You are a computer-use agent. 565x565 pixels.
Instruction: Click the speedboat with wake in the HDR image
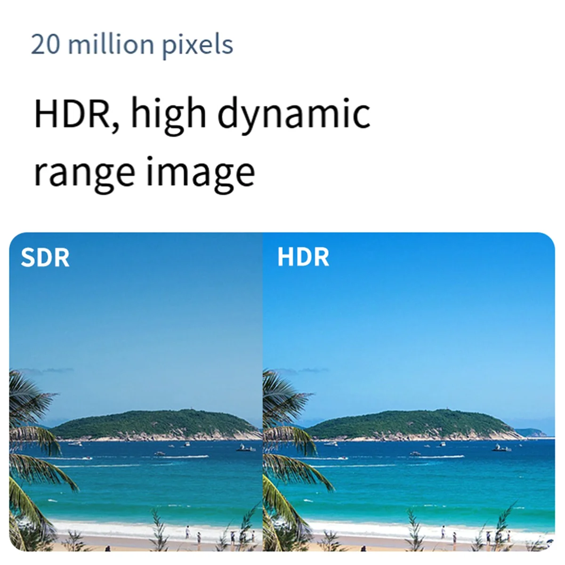click(x=343, y=458)
